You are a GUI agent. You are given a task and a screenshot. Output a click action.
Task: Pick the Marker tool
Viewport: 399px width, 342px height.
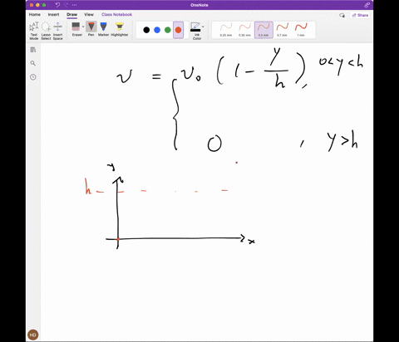click(x=103, y=29)
